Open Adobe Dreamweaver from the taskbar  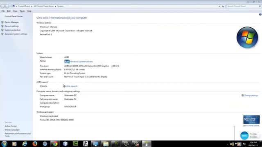(75, 144)
